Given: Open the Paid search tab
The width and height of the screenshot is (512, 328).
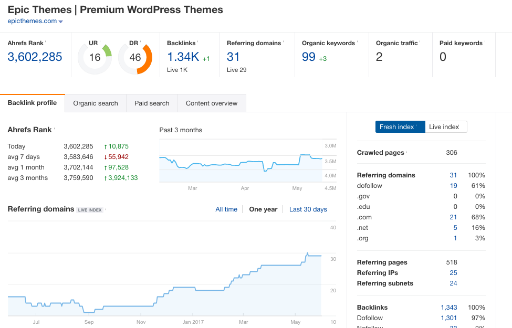Looking at the screenshot, I should [x=152, y=103].
